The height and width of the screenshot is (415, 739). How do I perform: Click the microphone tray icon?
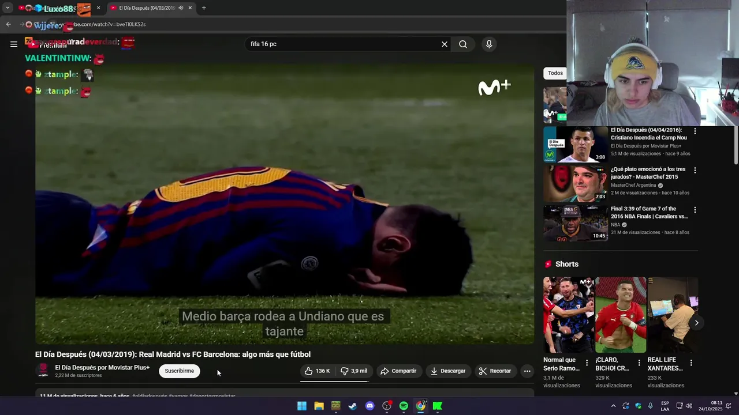tap(651, 406)
